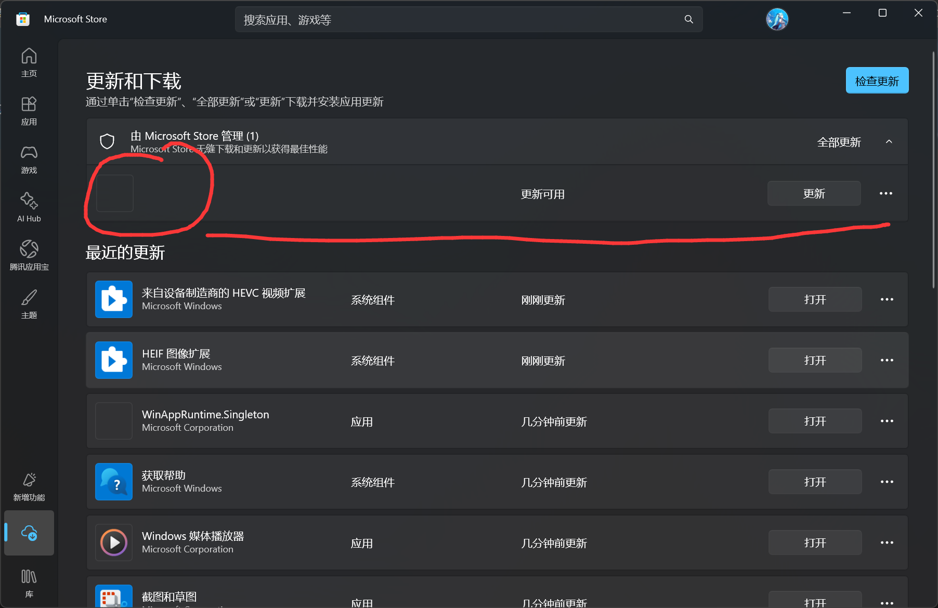
Task: Click 几分钟前更新 status in WinAppRuntime.Singleton row
Action: pyautogui.click(x=554, y=421)
